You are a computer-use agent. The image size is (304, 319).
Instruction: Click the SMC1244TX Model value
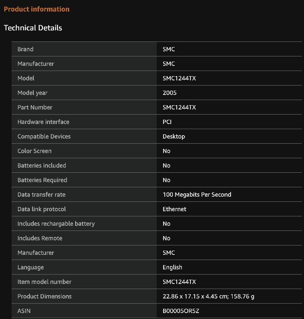click(179, 78)
